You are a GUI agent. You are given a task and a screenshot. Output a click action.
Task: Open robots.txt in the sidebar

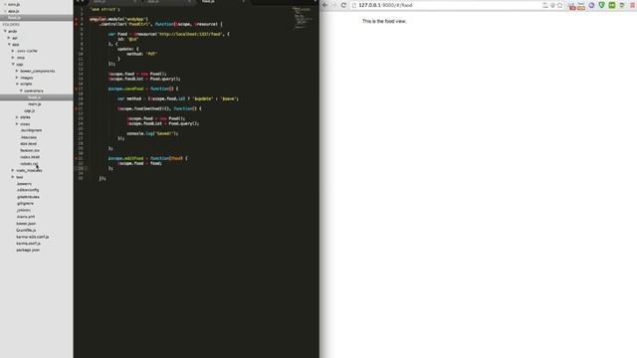pyautogui.click(x=29, y=163)
